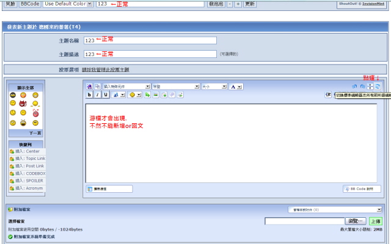Open the 插入特殊元件 dropdown
This screenshot has height=244, width=391.
(126, 87)
